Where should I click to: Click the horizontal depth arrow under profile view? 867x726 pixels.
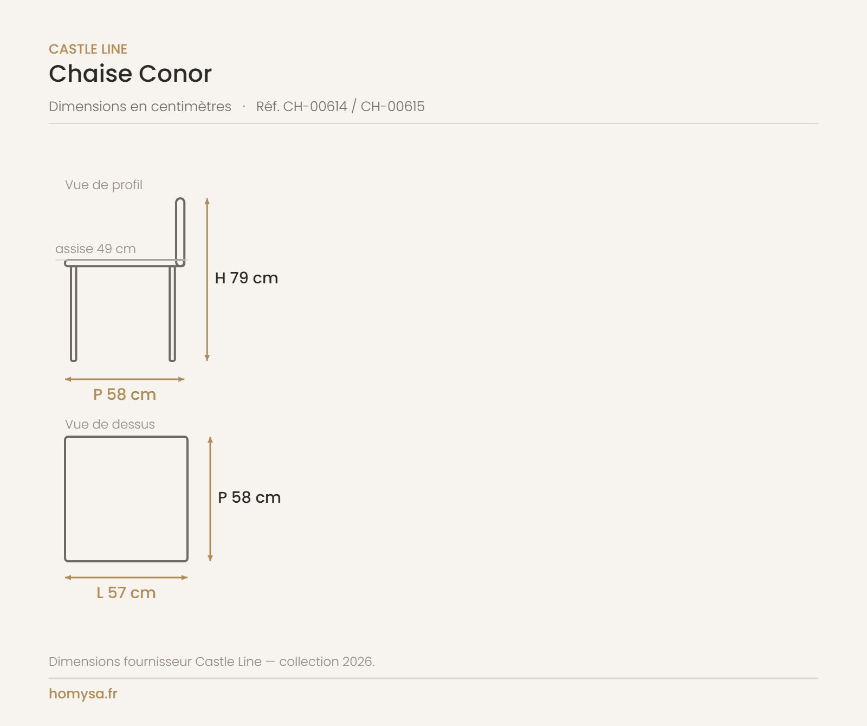pyautogui.click(x=125, y=379)
